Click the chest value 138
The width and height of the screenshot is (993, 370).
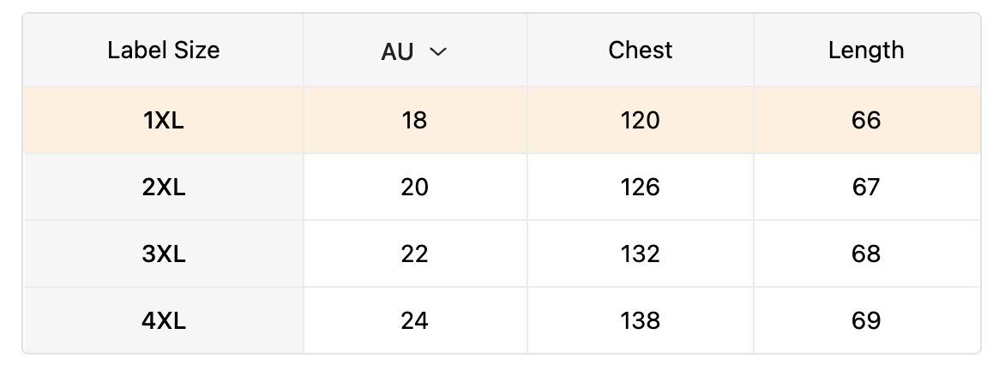(641, 320)
